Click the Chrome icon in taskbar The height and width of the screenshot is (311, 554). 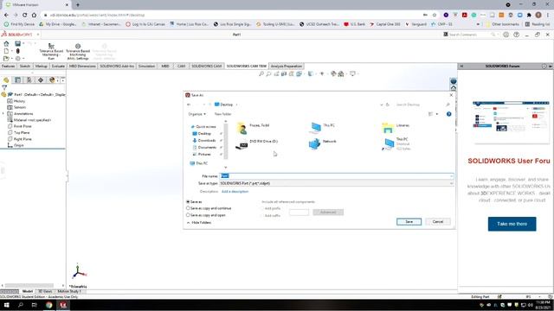point(48,305)
